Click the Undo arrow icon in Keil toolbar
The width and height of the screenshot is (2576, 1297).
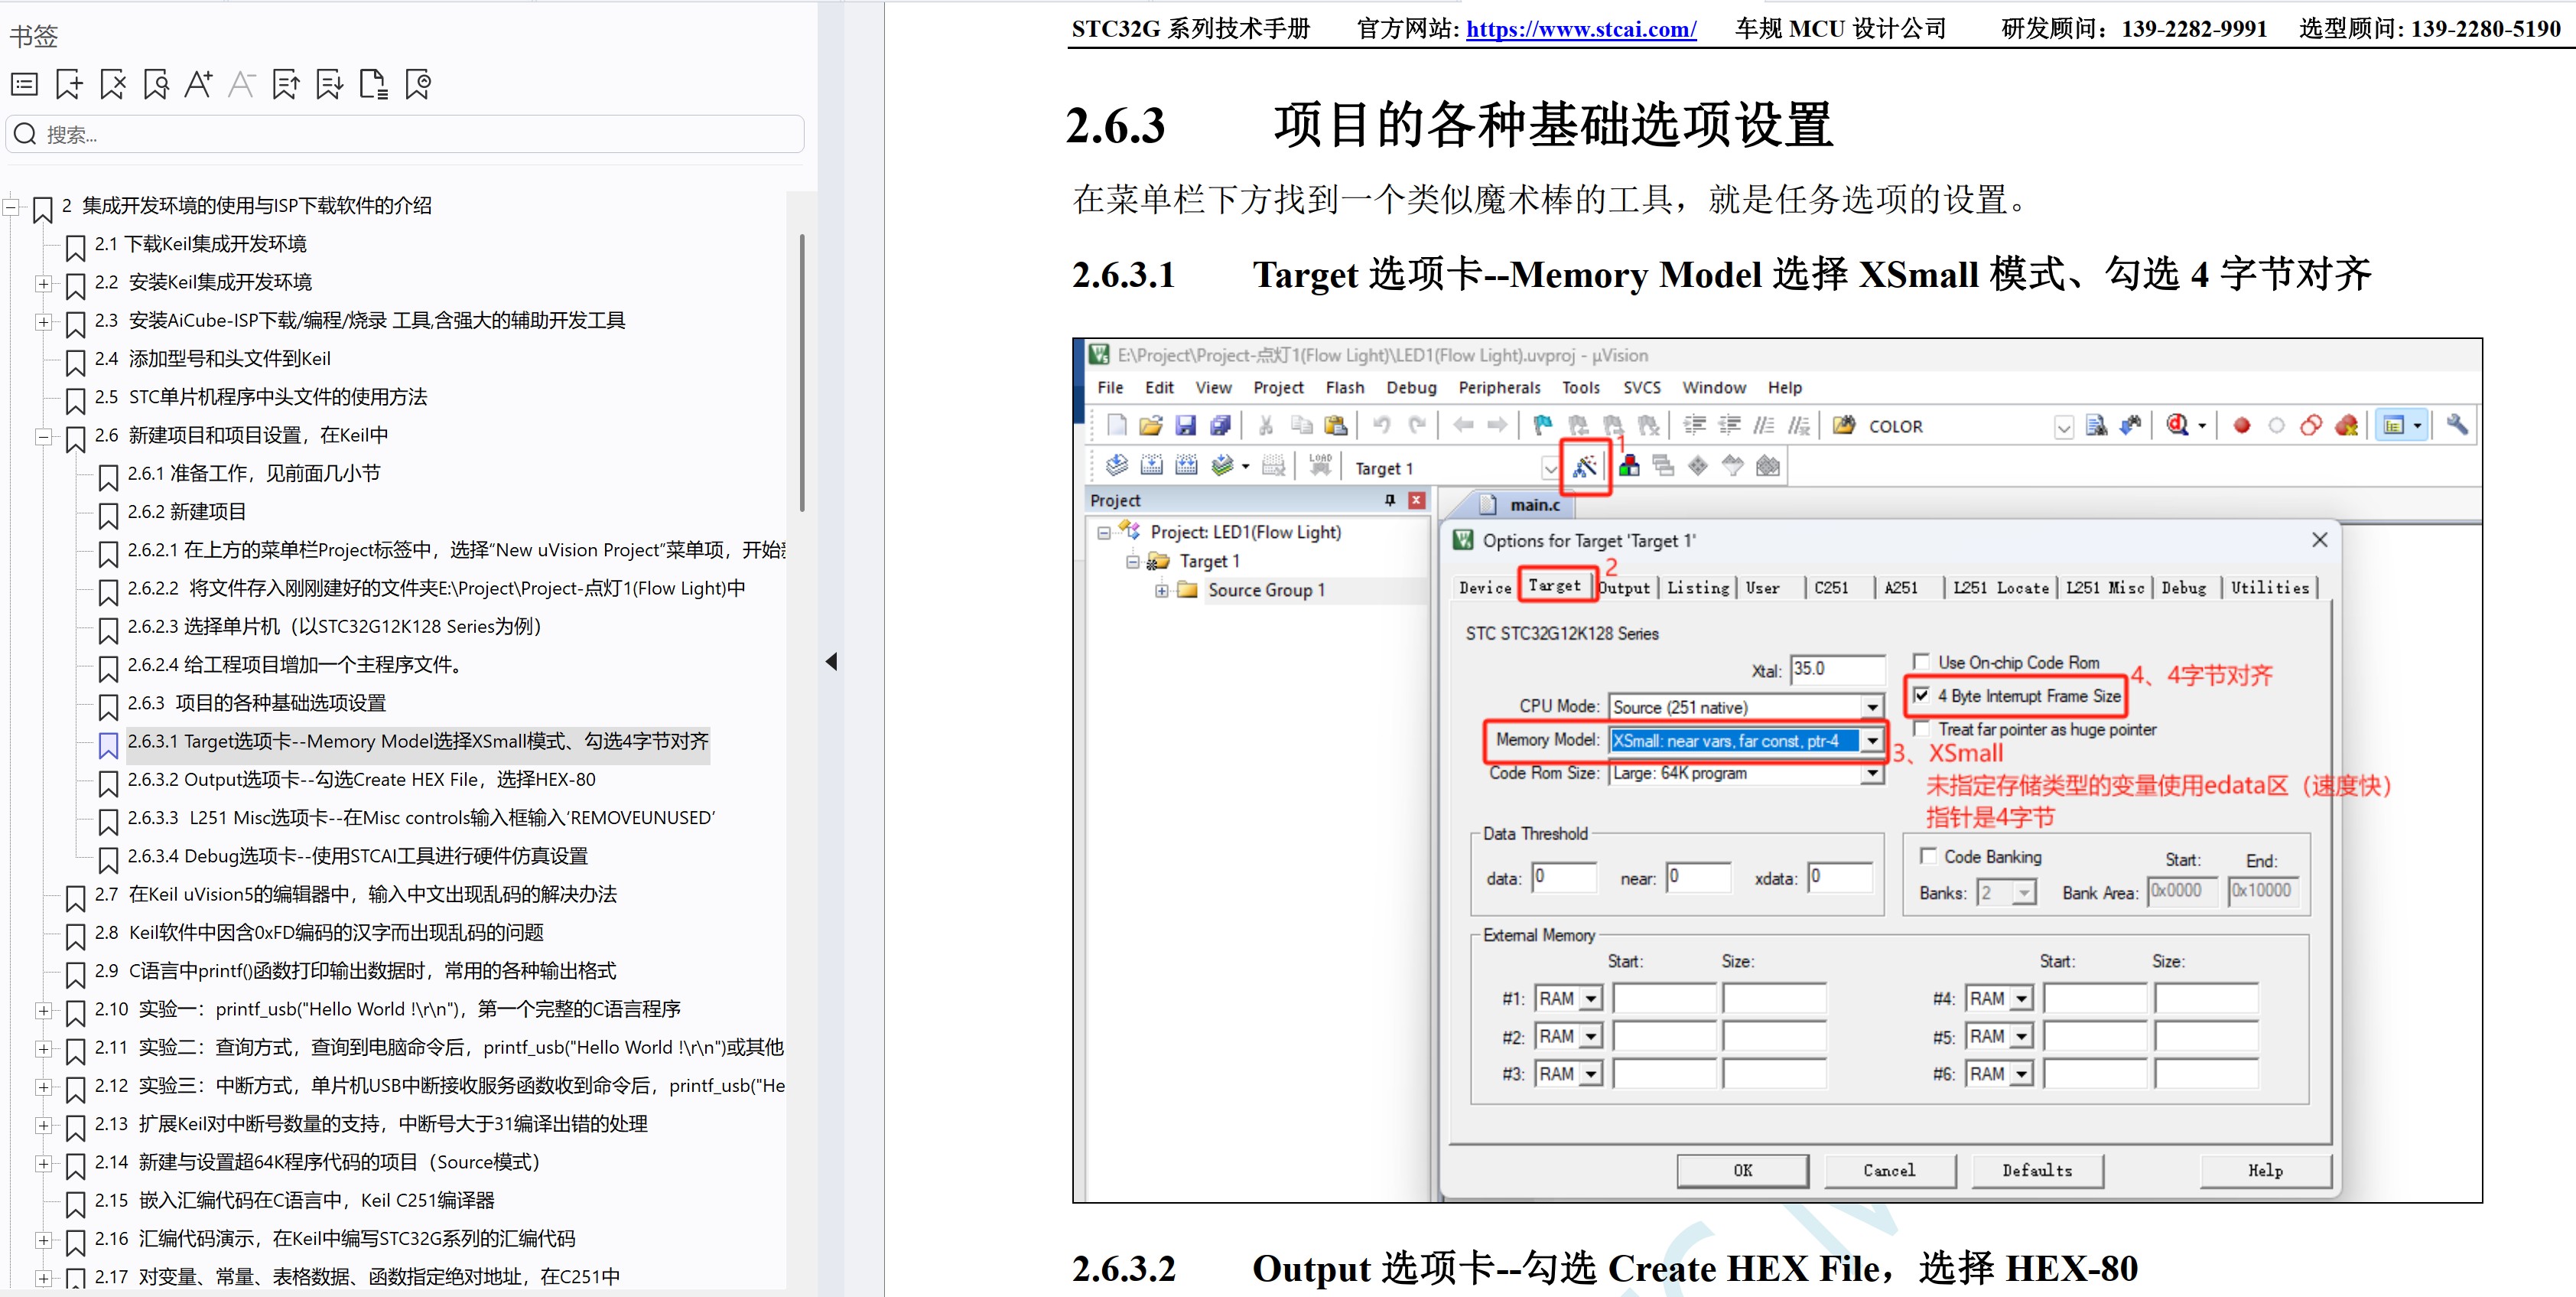(x=1382, y=425)
